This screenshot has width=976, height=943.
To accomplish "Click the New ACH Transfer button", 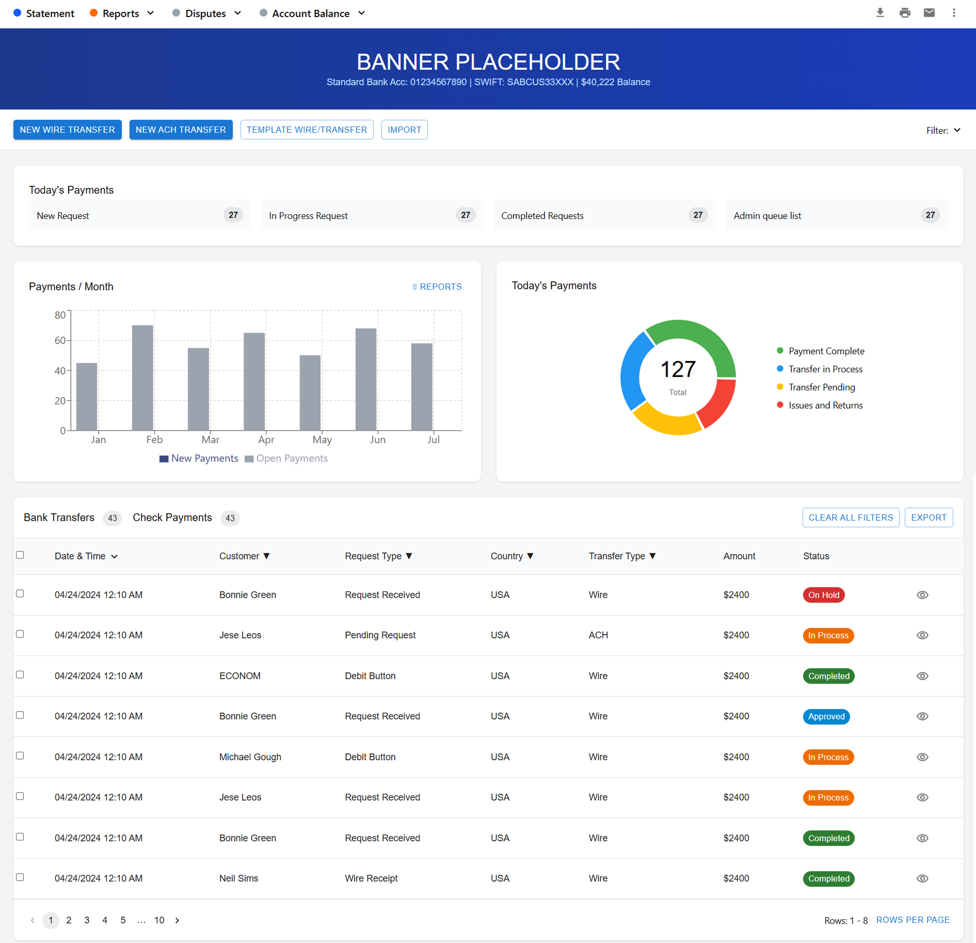I will tap(181, 130).
